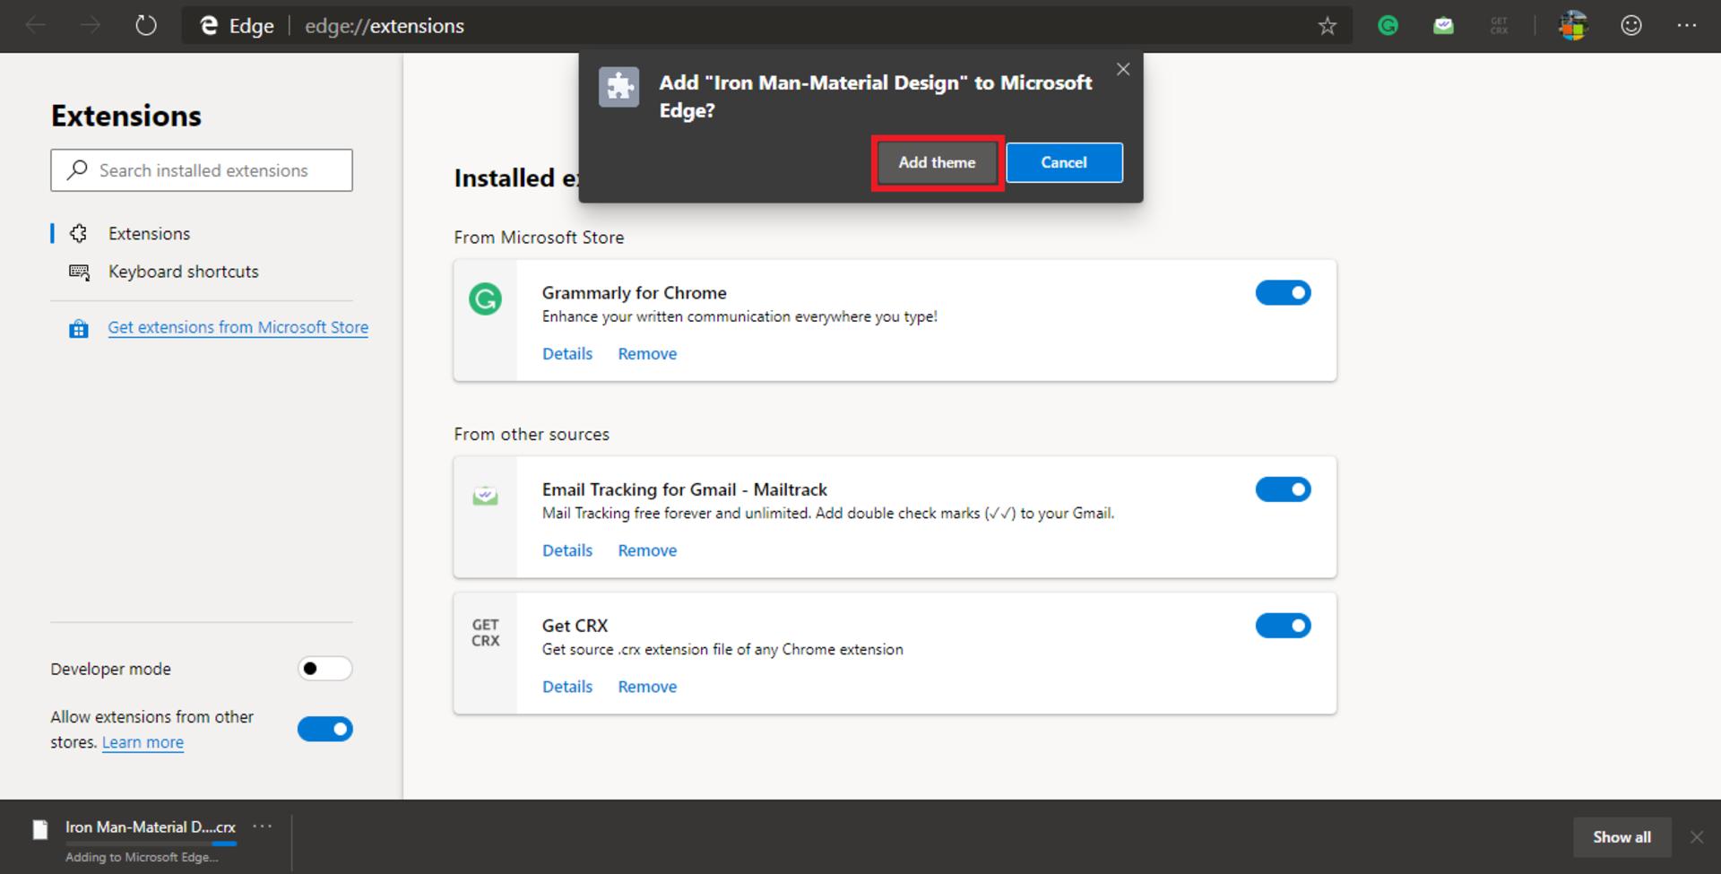The image size is (1721, 874).
Task: Open the user profile avatar
Action: 1573,26
